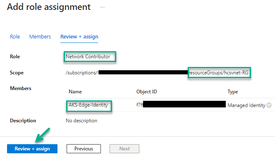This screenshot has width=275, height=157.
Task: Click the blue Review + assign button
Action: coord(32,149)
